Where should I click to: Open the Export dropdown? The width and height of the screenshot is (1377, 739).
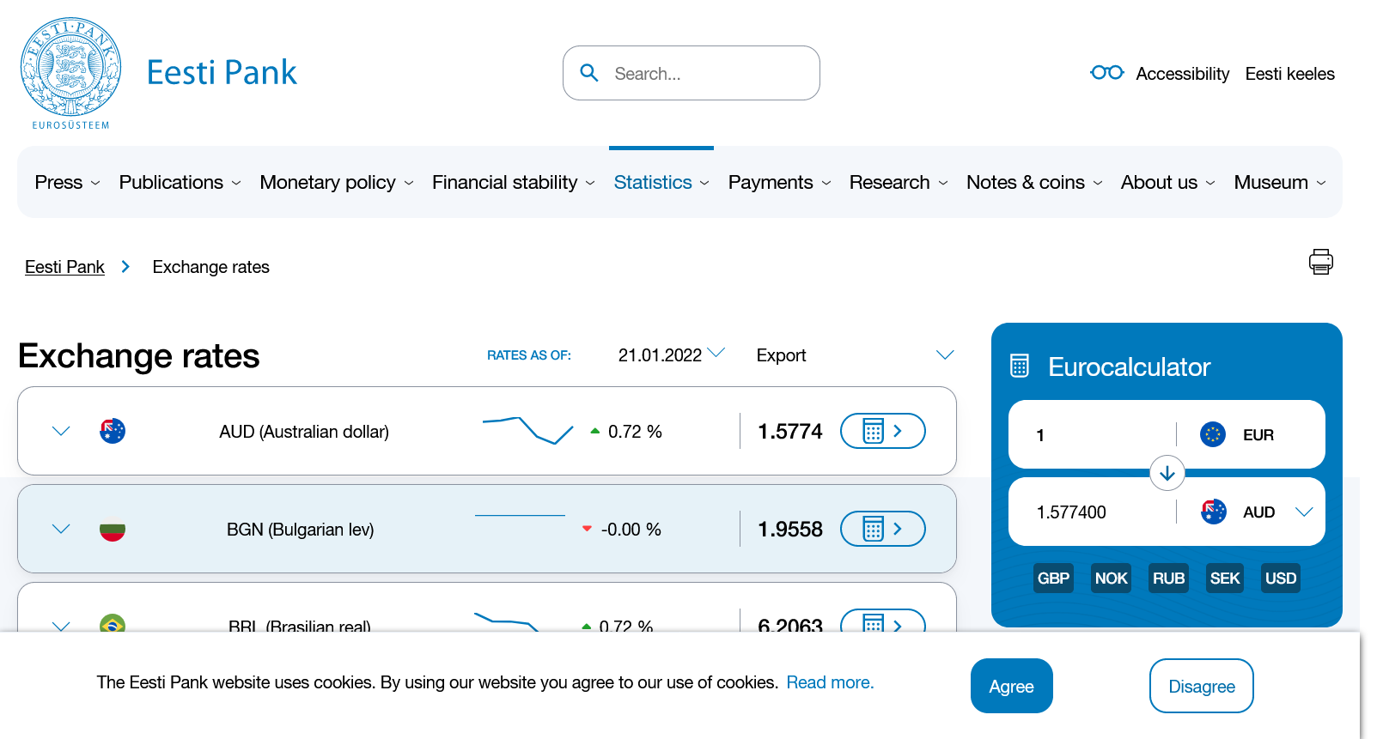point(854,354)
